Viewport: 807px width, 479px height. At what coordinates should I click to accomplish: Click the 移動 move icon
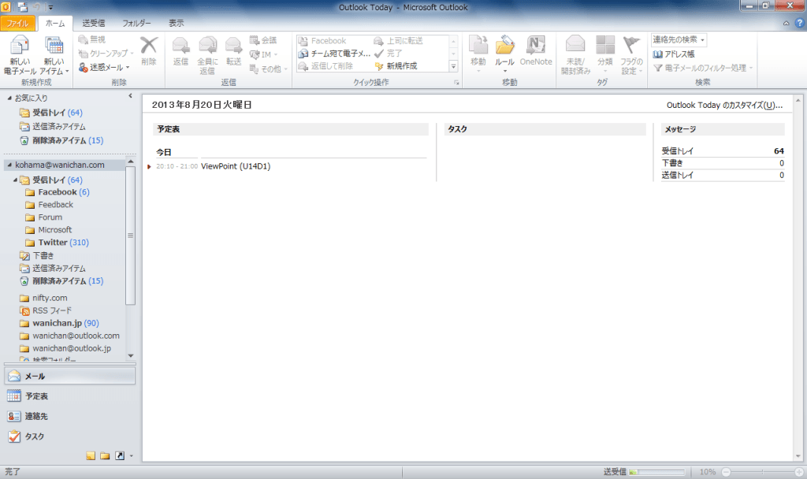pos(478,45)
